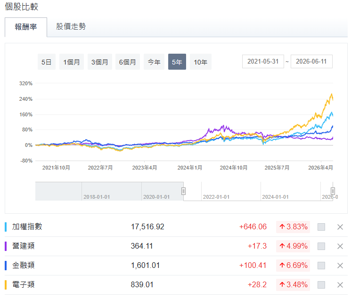Click the 3.48% gain badge
This screenshot has height=299, width=351.
293,285
